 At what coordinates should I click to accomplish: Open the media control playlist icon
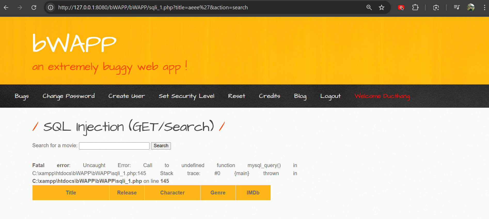pos(456,7)
